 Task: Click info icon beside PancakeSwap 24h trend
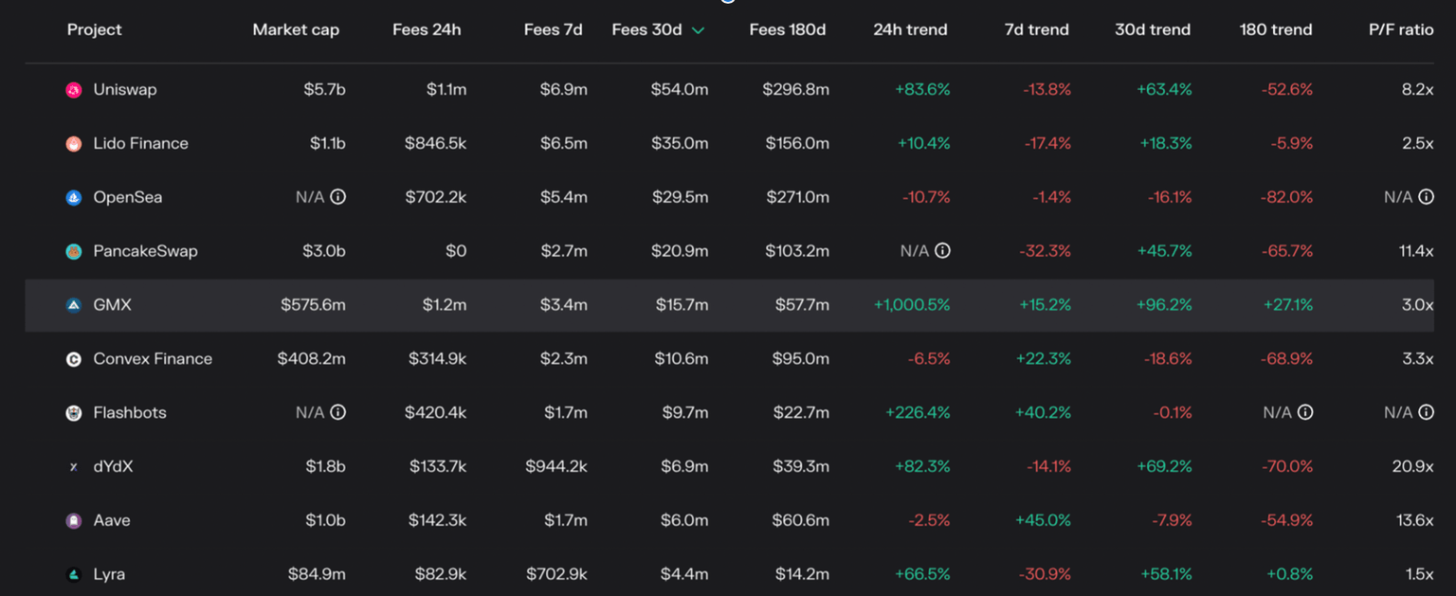(x=942, y=251)
